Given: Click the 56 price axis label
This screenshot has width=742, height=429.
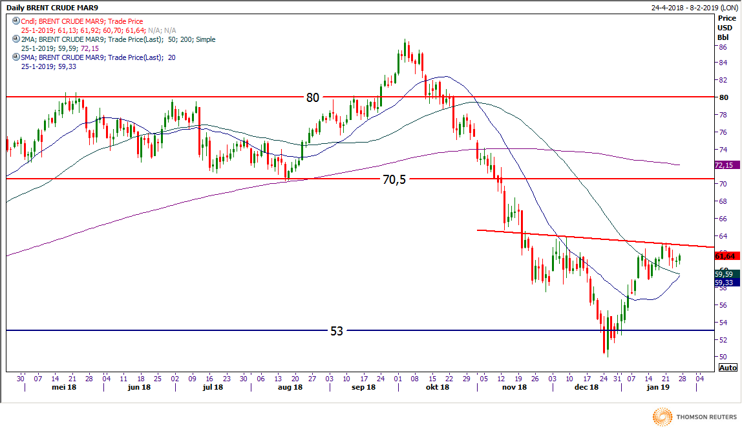Looking at the screenshot, I should [723, 305].
